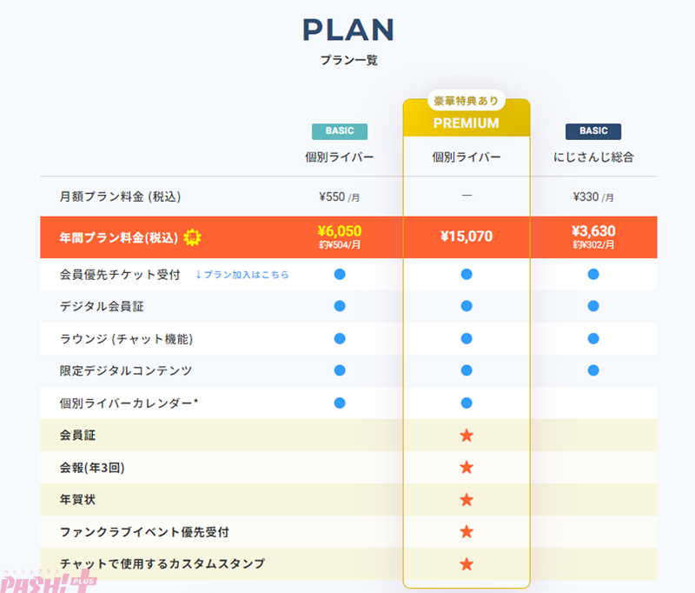Click the star icon in the 年賀状 row

[x=467, y=499]
